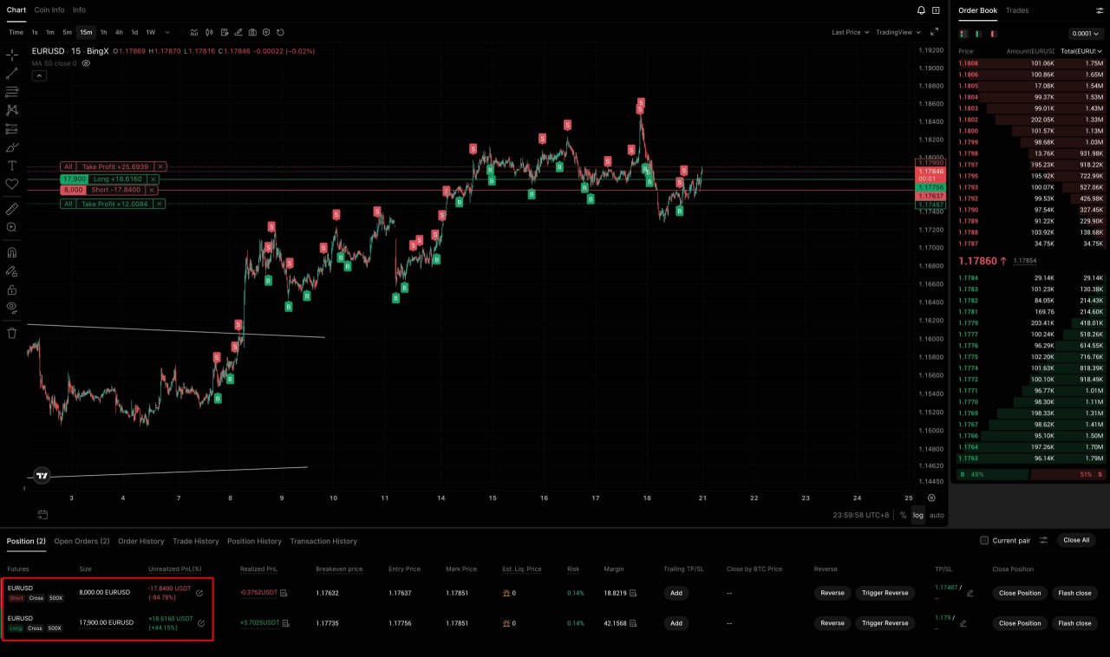The height and width of the screenshot is (657, 1110).
Task: Expand the 0.0001 price precision dropdown
Action: tap(1087, 34)
